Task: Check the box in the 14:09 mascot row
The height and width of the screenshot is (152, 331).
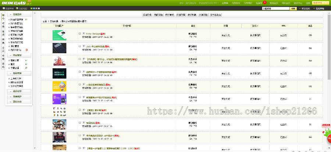Action: click(80, 84)
